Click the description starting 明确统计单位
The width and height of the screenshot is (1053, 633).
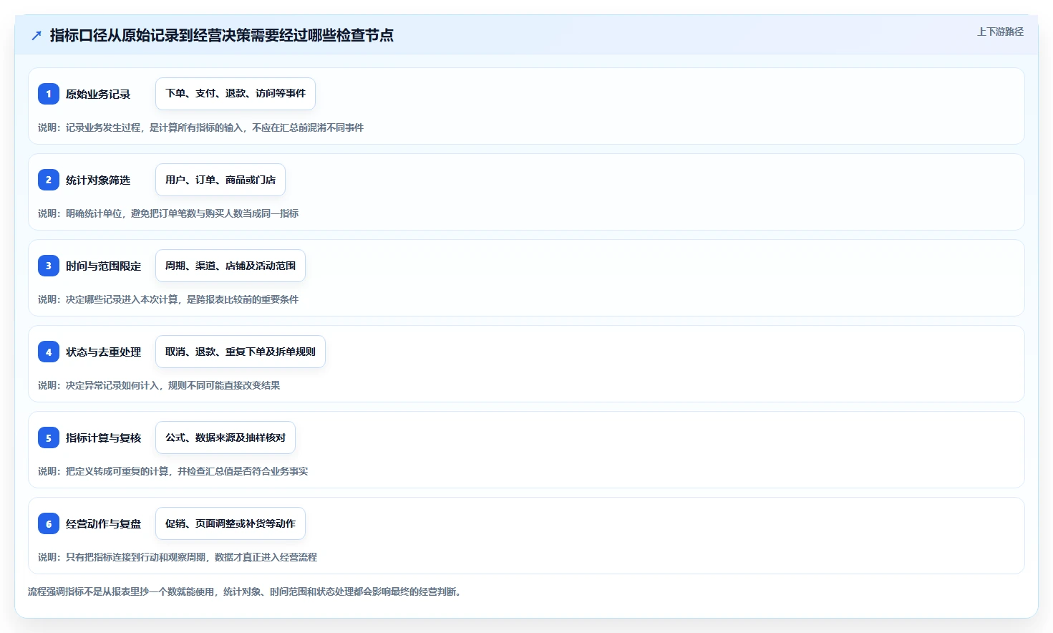click(x=168, y=213)
